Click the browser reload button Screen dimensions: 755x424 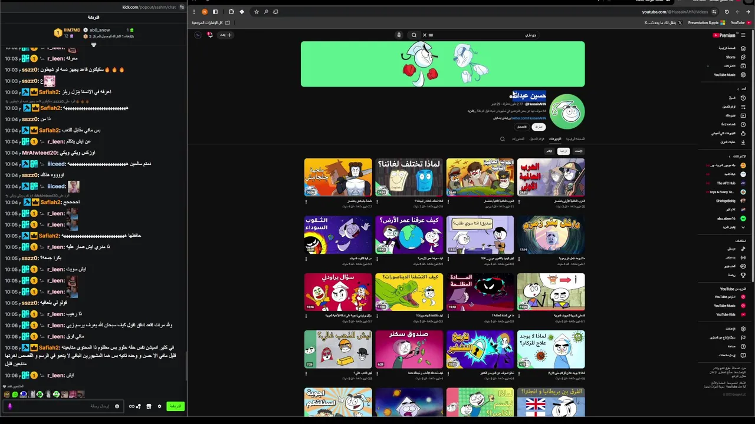coord(727,12)
